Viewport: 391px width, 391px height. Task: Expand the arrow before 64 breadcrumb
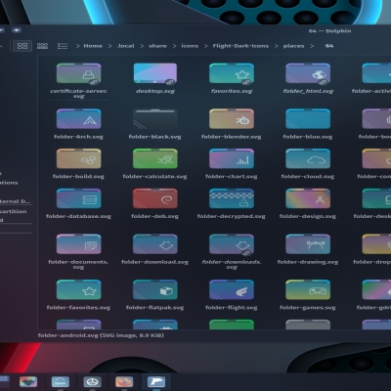(x=312, y=46)
